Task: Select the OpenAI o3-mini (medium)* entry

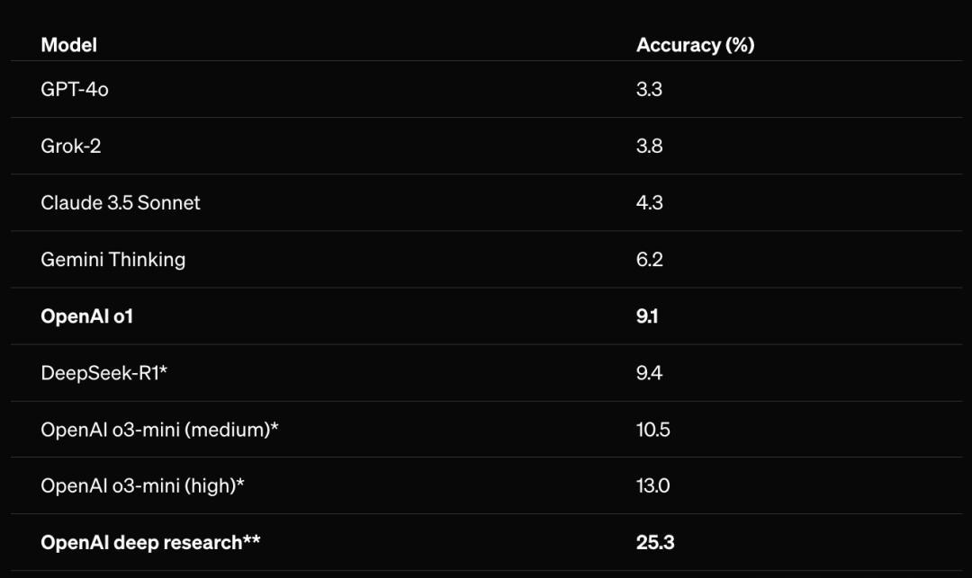Action: [x=159, y=430]
